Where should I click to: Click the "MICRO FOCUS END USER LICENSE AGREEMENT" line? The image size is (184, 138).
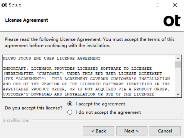pos(52,58)
